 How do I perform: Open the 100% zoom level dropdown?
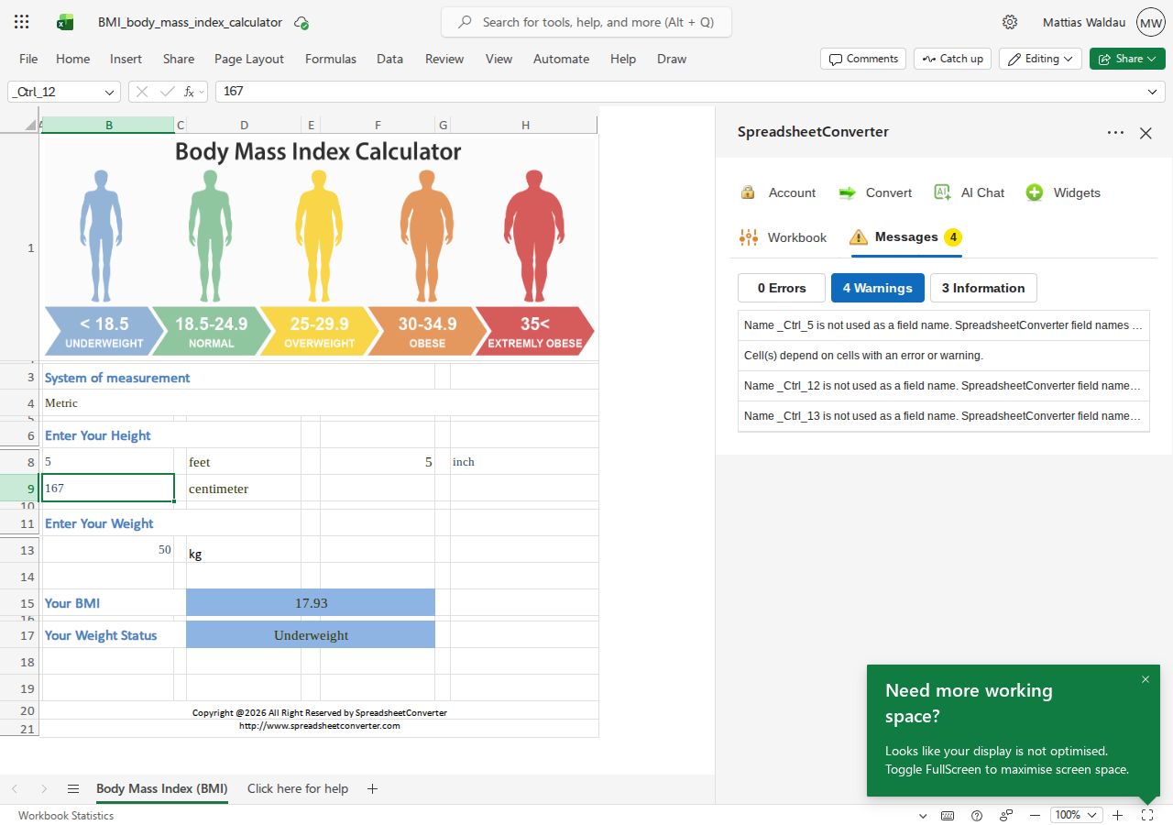[1076, 815]
